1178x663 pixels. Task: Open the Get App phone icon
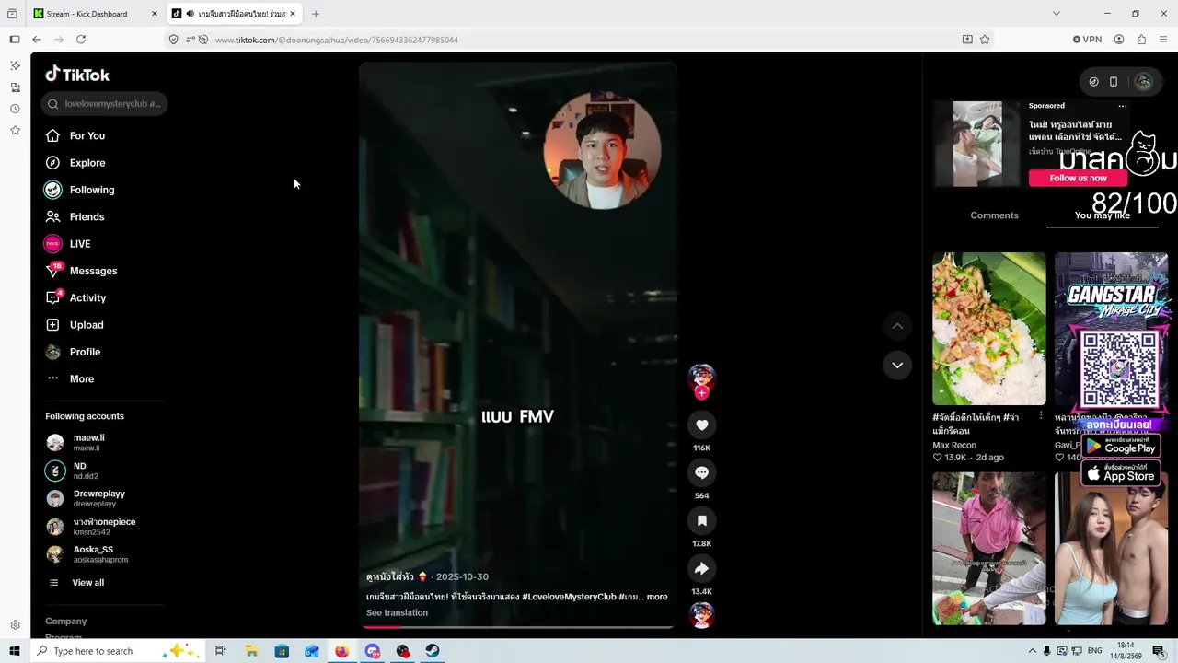point(1114,82)
